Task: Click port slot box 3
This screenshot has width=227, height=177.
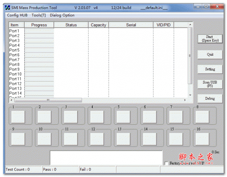Action: [71, 117]
